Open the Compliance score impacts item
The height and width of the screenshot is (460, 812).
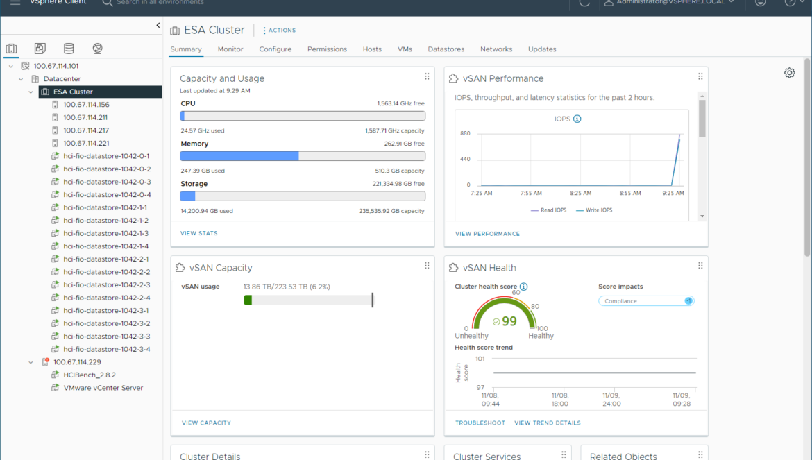click(x=645, y=300)
